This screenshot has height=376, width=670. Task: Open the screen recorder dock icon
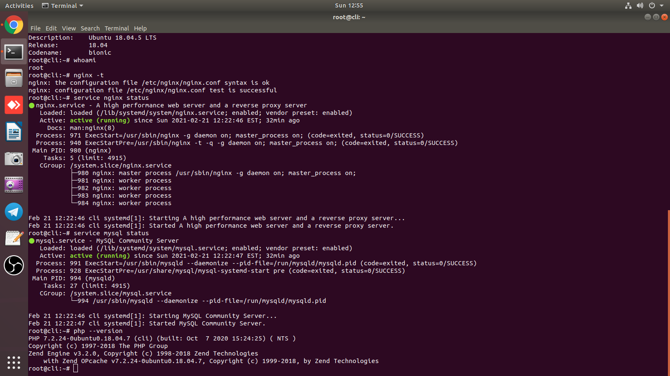14,185
